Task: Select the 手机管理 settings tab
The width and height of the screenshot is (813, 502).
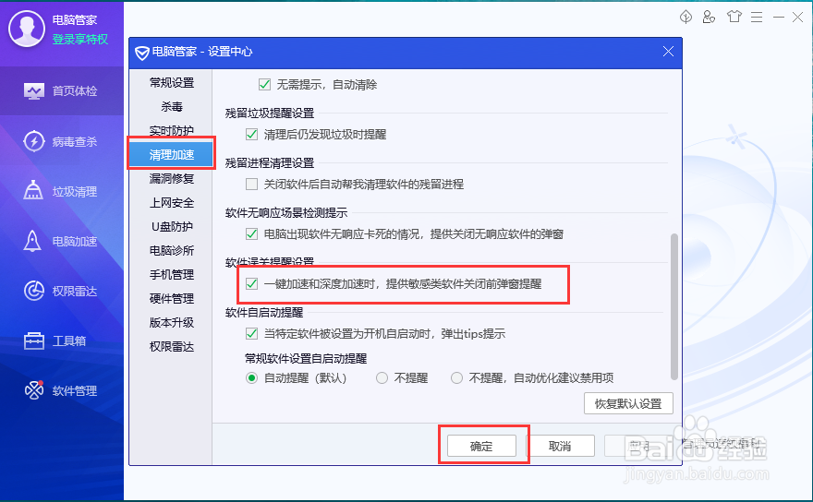Action: (x=172, y=275)
